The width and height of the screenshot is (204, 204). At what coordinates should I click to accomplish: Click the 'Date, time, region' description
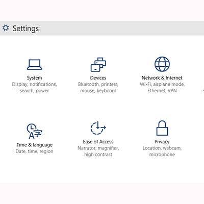pos(34,151)
